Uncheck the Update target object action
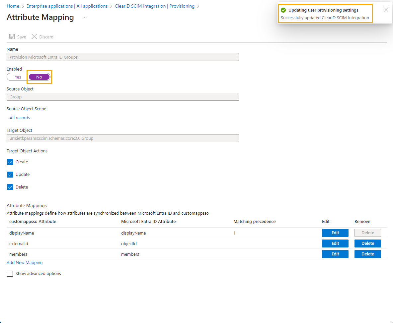Image resolution: width=393 pixels, height=323 pixels. (x=10, y=174)
